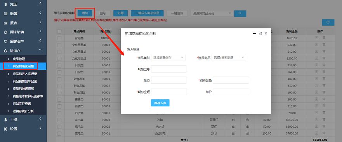This screenshot has width=342, height=142.
Task: Click edit icon in the 1676.92 row
Action: tap(316, 38)
